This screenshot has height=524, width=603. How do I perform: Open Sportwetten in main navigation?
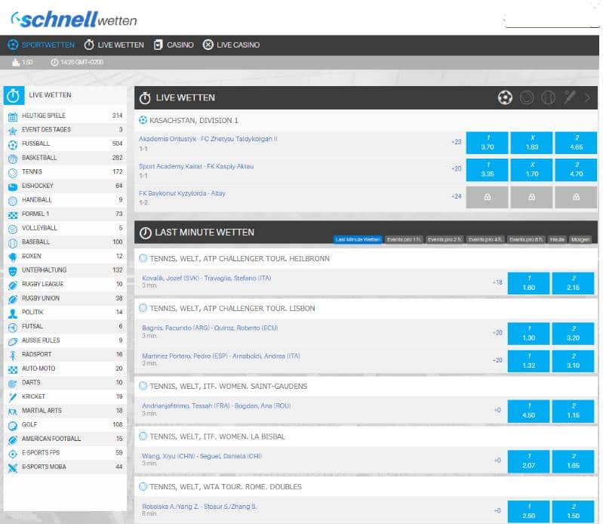coord(42,45)
